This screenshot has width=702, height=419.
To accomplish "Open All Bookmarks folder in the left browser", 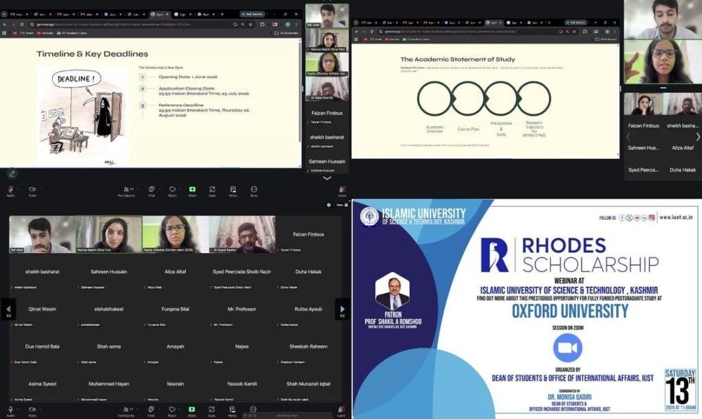I will click(286, 33).
